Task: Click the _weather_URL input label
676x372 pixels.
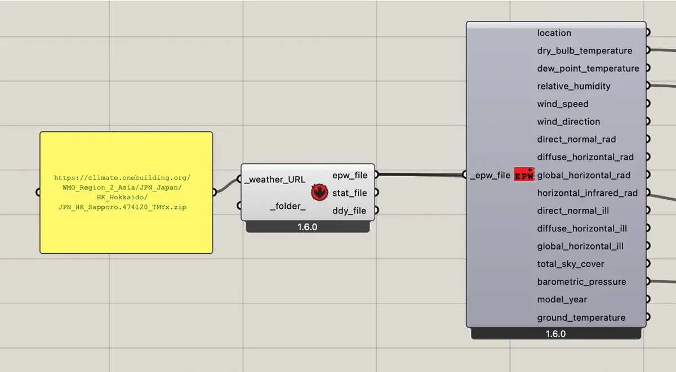Action: pyautogui.click(x=275, y=180)
